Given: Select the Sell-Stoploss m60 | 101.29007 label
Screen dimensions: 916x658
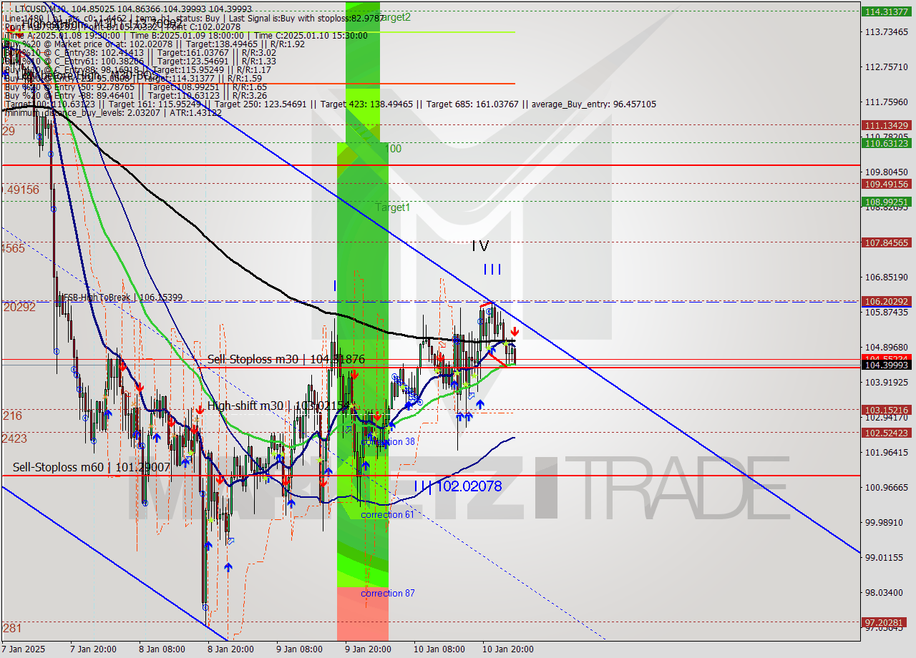Looking at the screenshot, I should (x=91, y=467).
